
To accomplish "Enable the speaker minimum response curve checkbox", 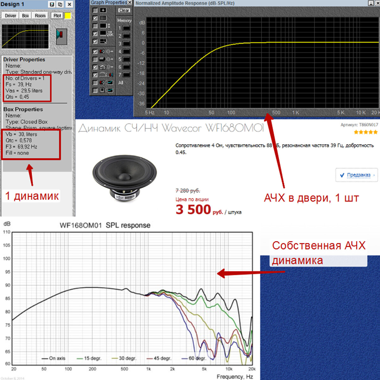I will 95,83.
